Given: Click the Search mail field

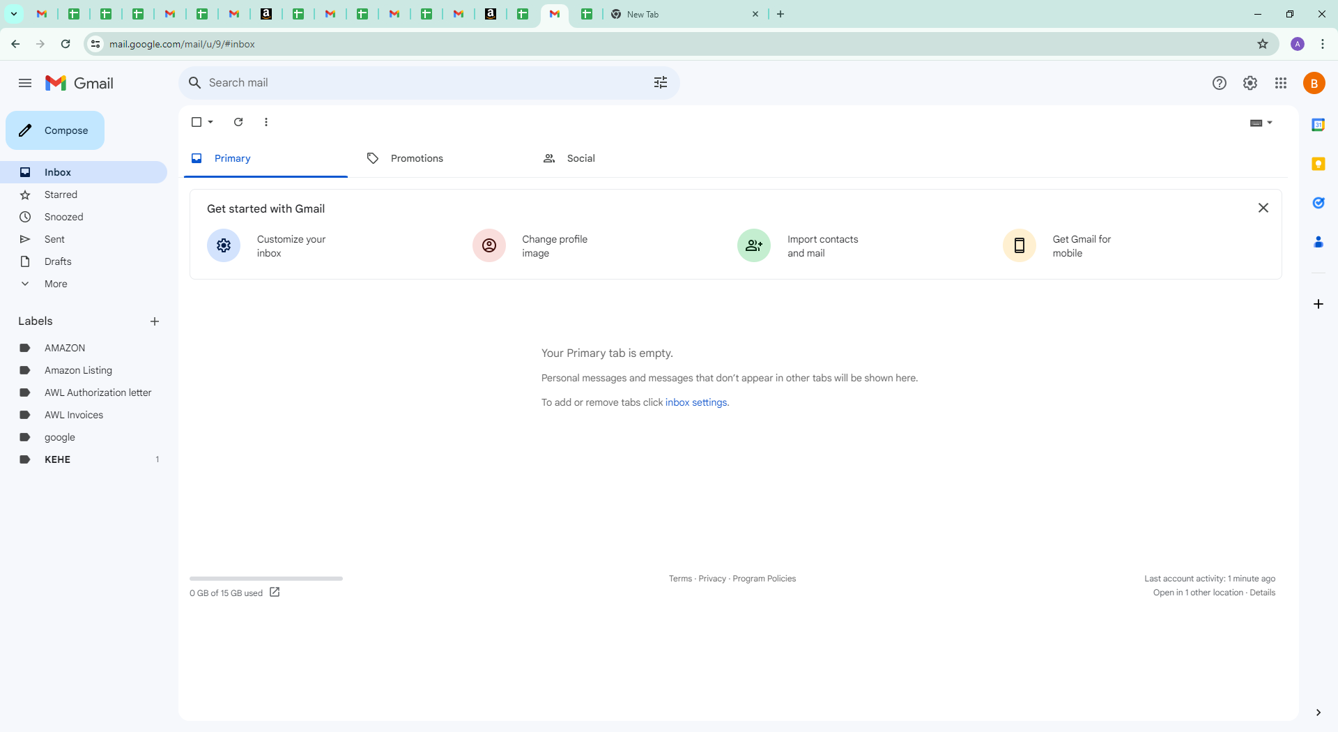Looking at the screenshot, I should [429, 83].
